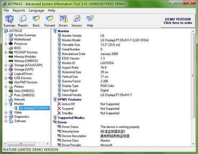Select the ASTRA32 root tree node
Image resolution: width=198 pixels, height=154 pixels.
(x=15, y=31)
